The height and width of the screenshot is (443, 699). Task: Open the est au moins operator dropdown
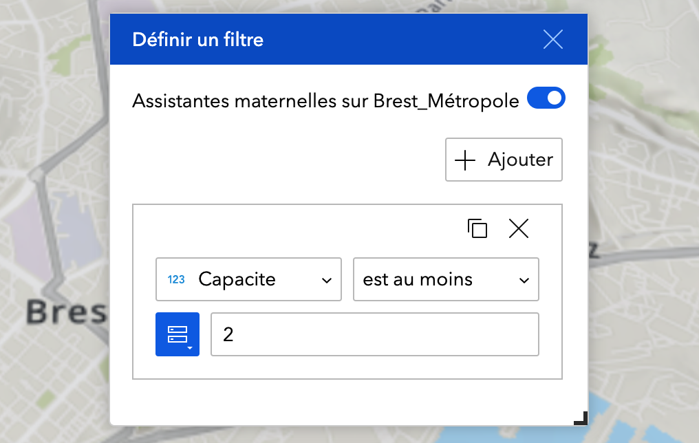(447, 279)
